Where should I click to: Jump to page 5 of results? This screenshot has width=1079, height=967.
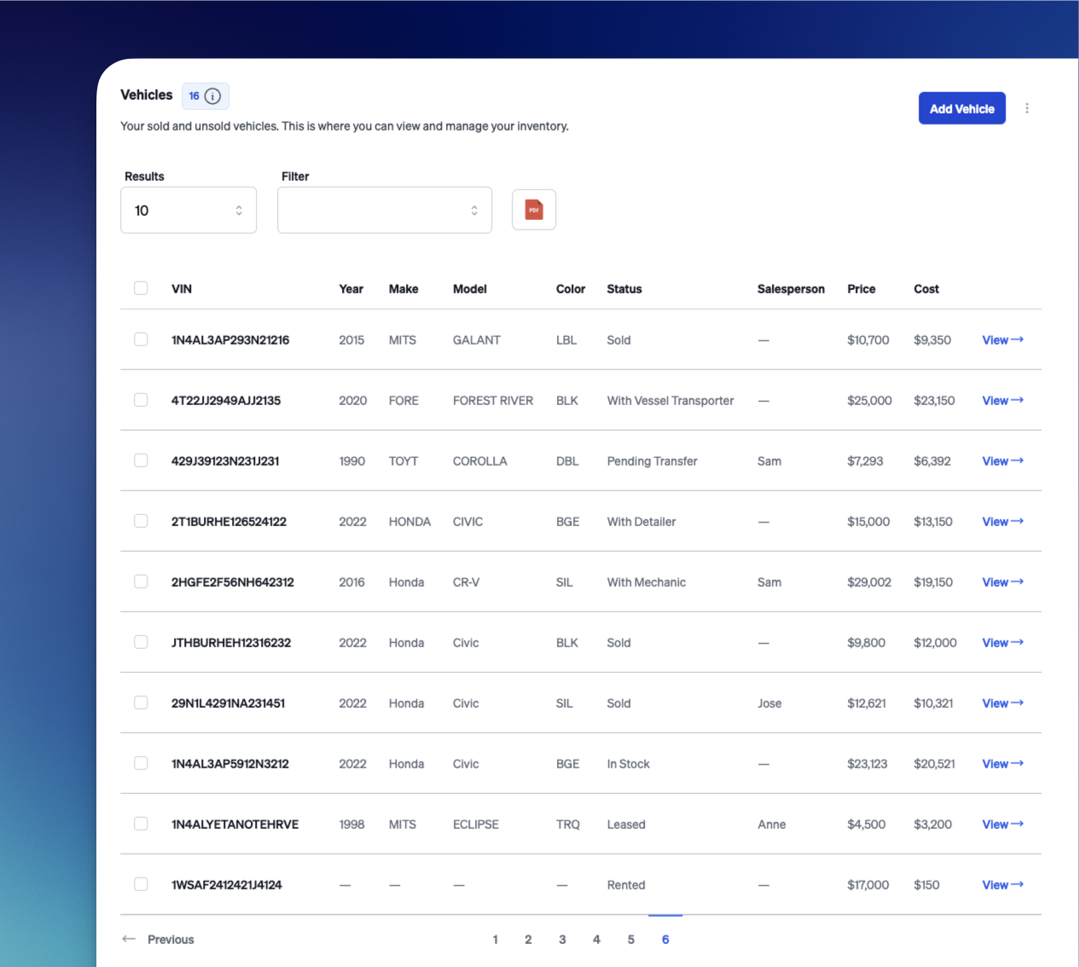tap(631, 940)
